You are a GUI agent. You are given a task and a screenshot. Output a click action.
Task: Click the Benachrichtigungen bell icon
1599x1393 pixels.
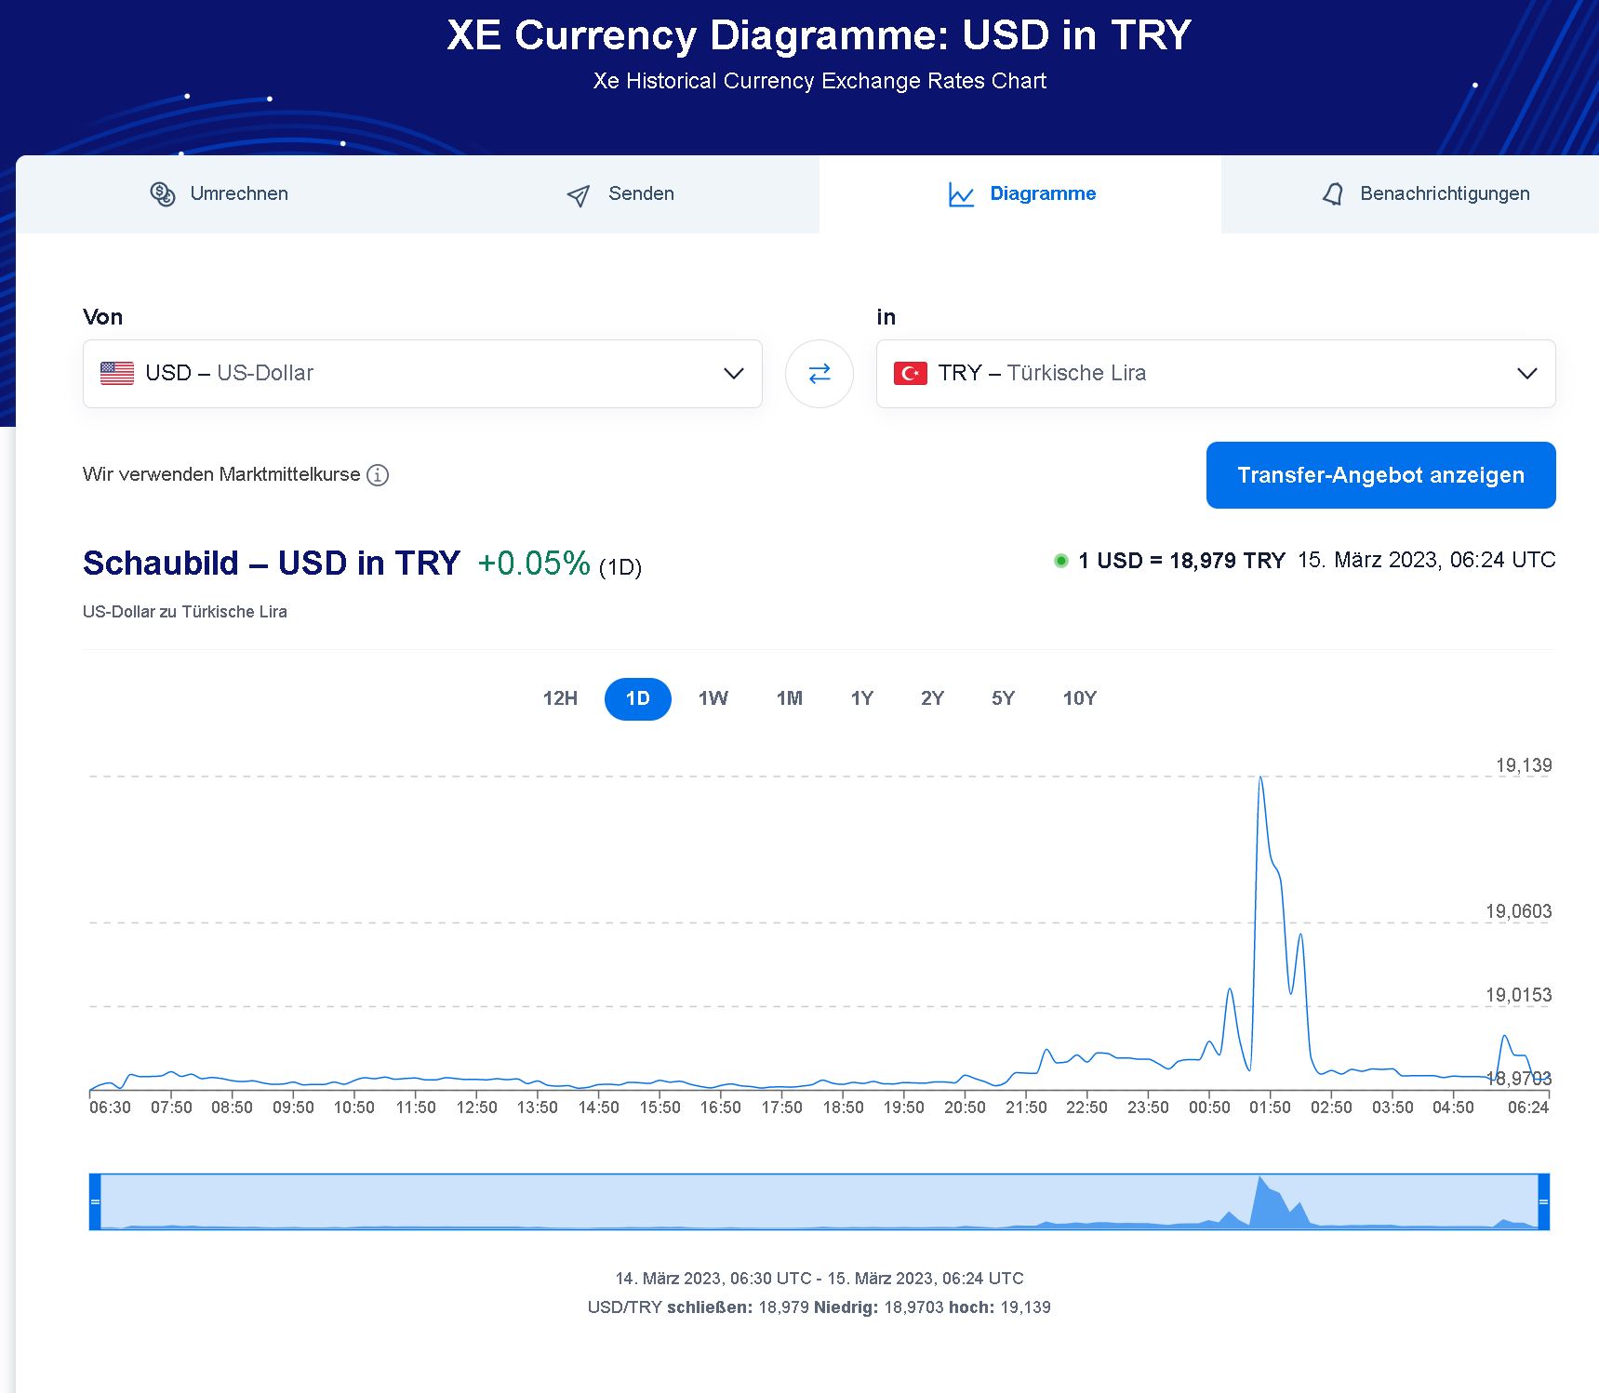[x=1333, y=194]
